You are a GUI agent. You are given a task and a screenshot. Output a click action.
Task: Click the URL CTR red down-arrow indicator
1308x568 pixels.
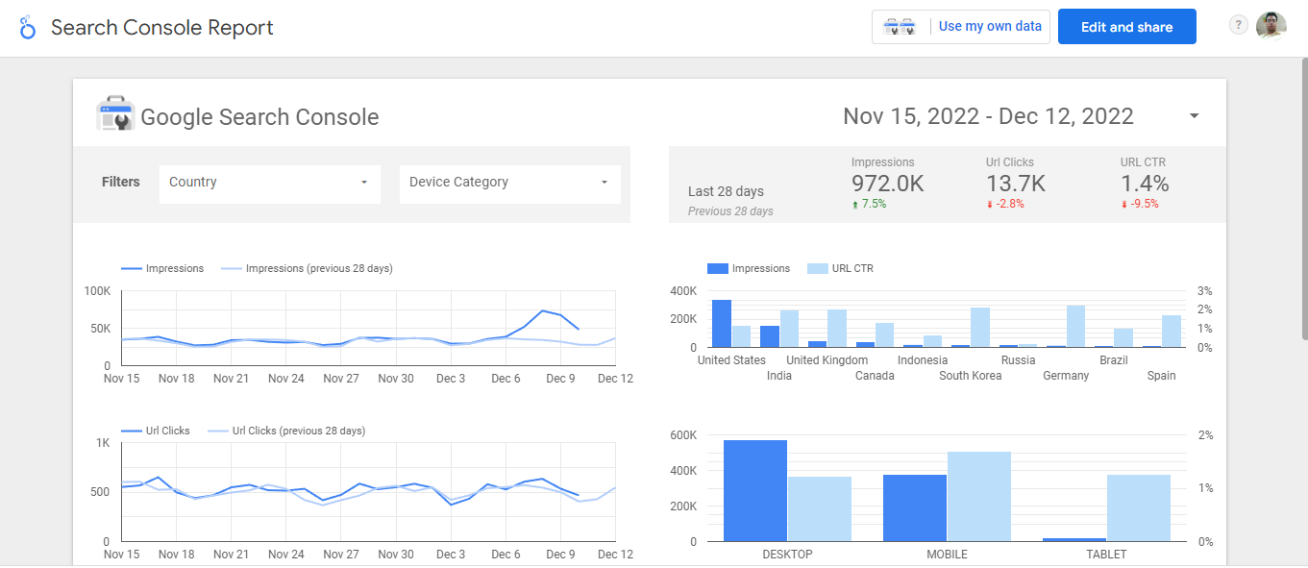[x=1123, y=204]
